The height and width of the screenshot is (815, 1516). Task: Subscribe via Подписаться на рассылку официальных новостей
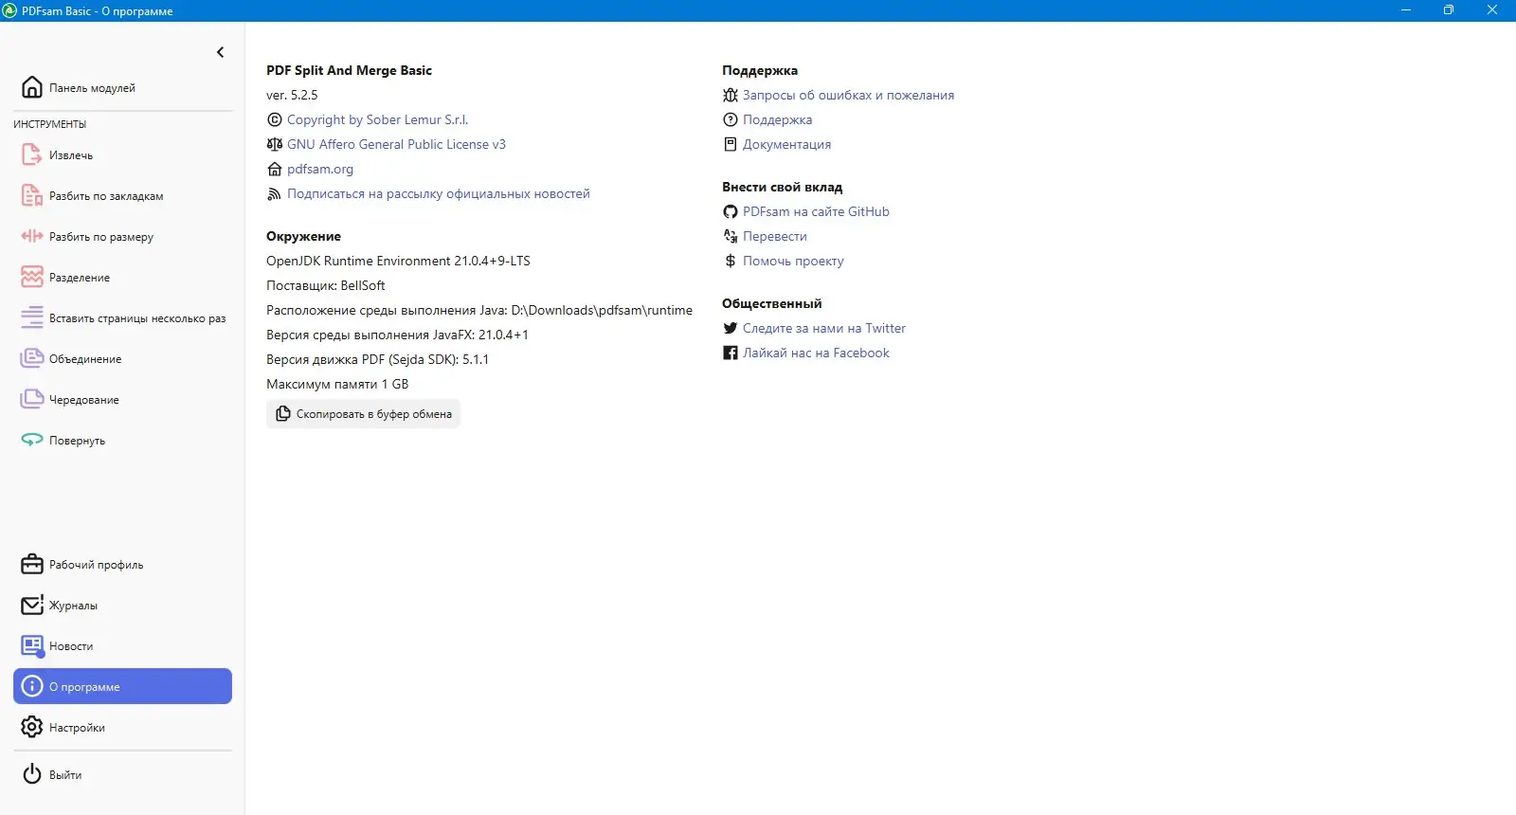point(439,193)
